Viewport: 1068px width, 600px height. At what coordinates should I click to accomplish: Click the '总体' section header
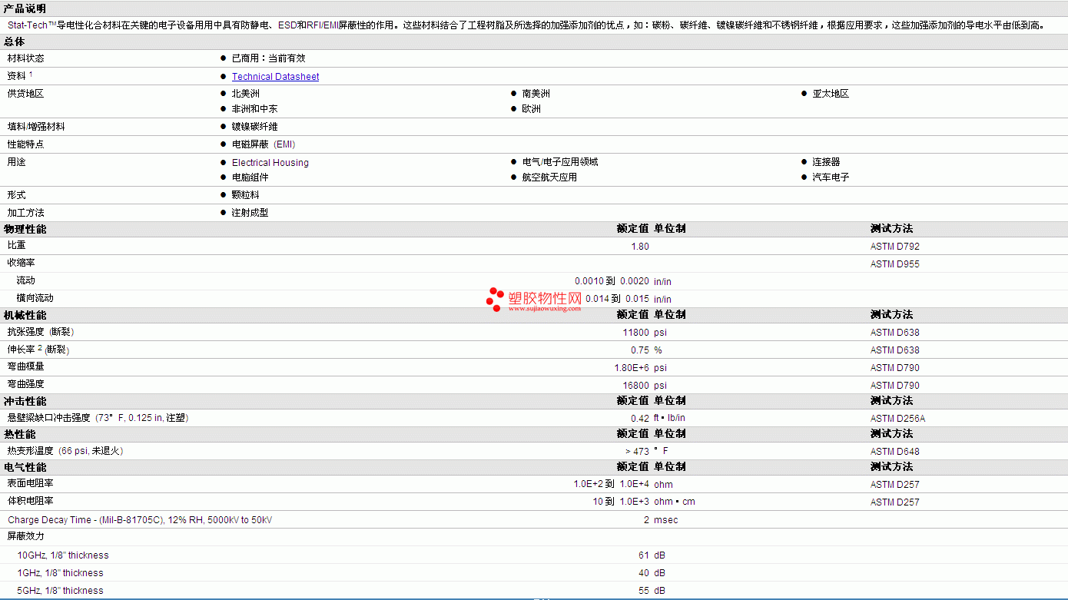14,42
